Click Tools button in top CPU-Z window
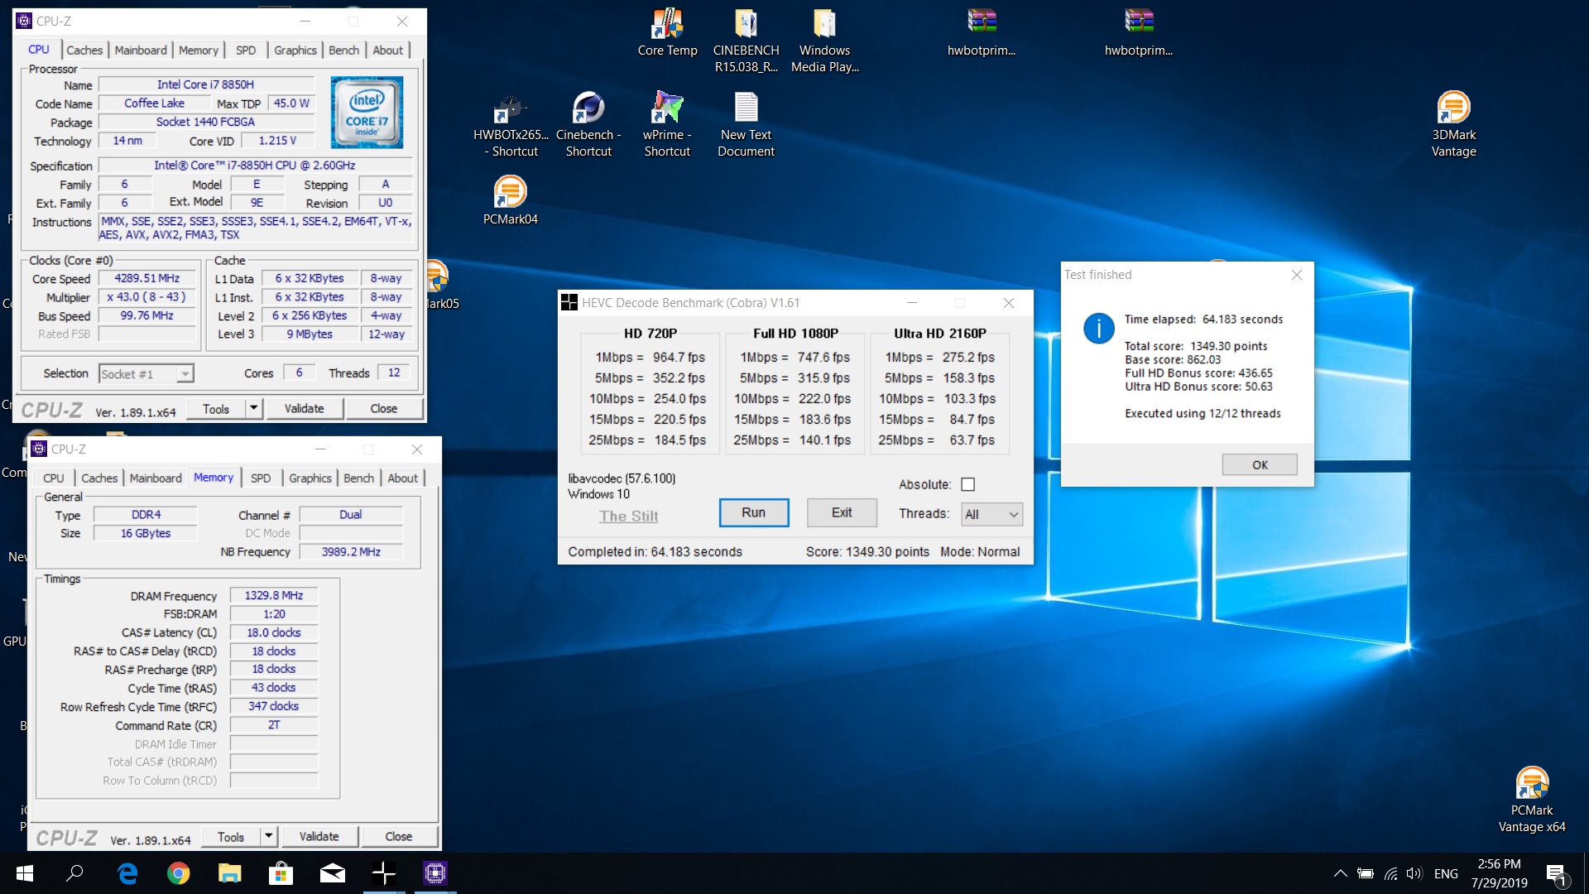The height and width of the screenshot is (894, 1589). pyautogui.click(x=216, y=408)
